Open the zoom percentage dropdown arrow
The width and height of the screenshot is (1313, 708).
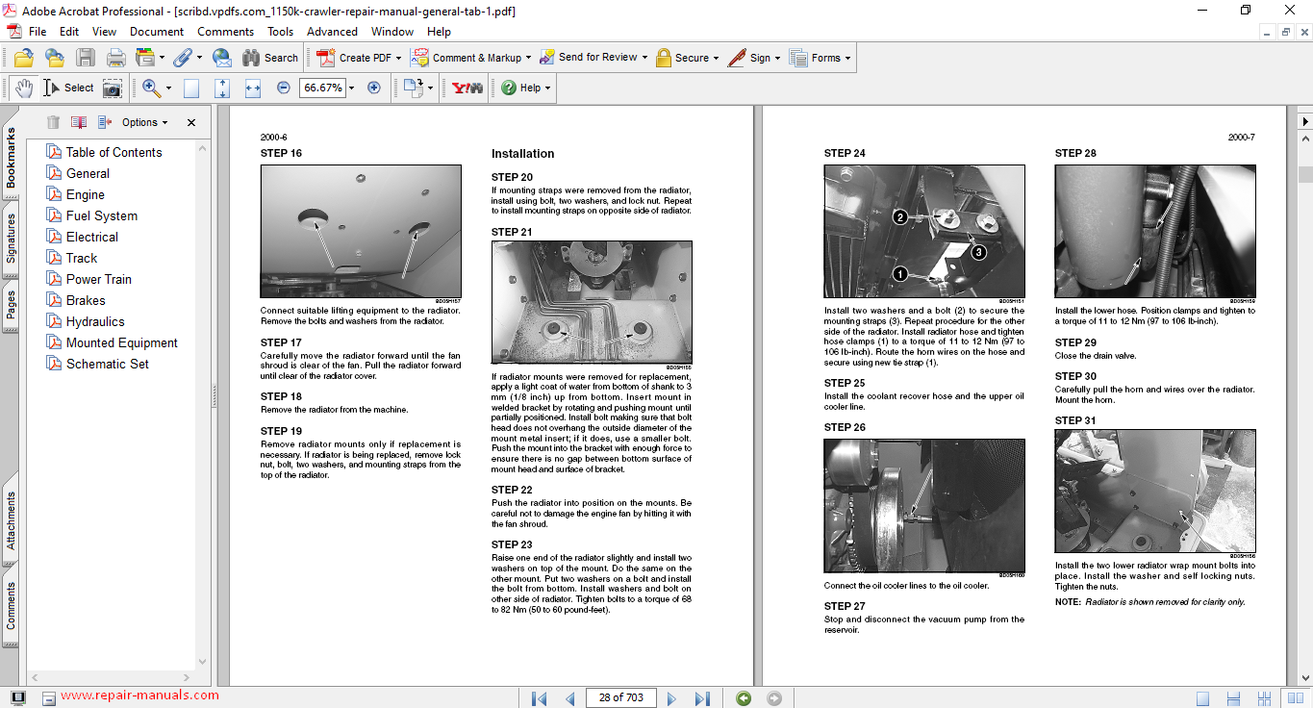[x=352, y=88]
